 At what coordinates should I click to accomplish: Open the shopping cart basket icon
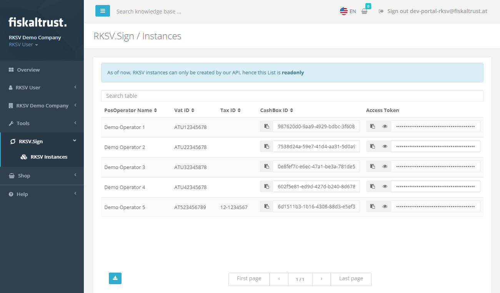click(x=364, y=11)
